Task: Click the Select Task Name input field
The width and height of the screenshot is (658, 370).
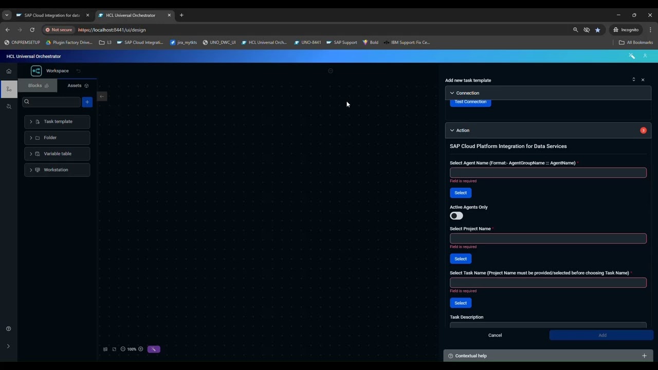Action: click(x=548, y=283)
